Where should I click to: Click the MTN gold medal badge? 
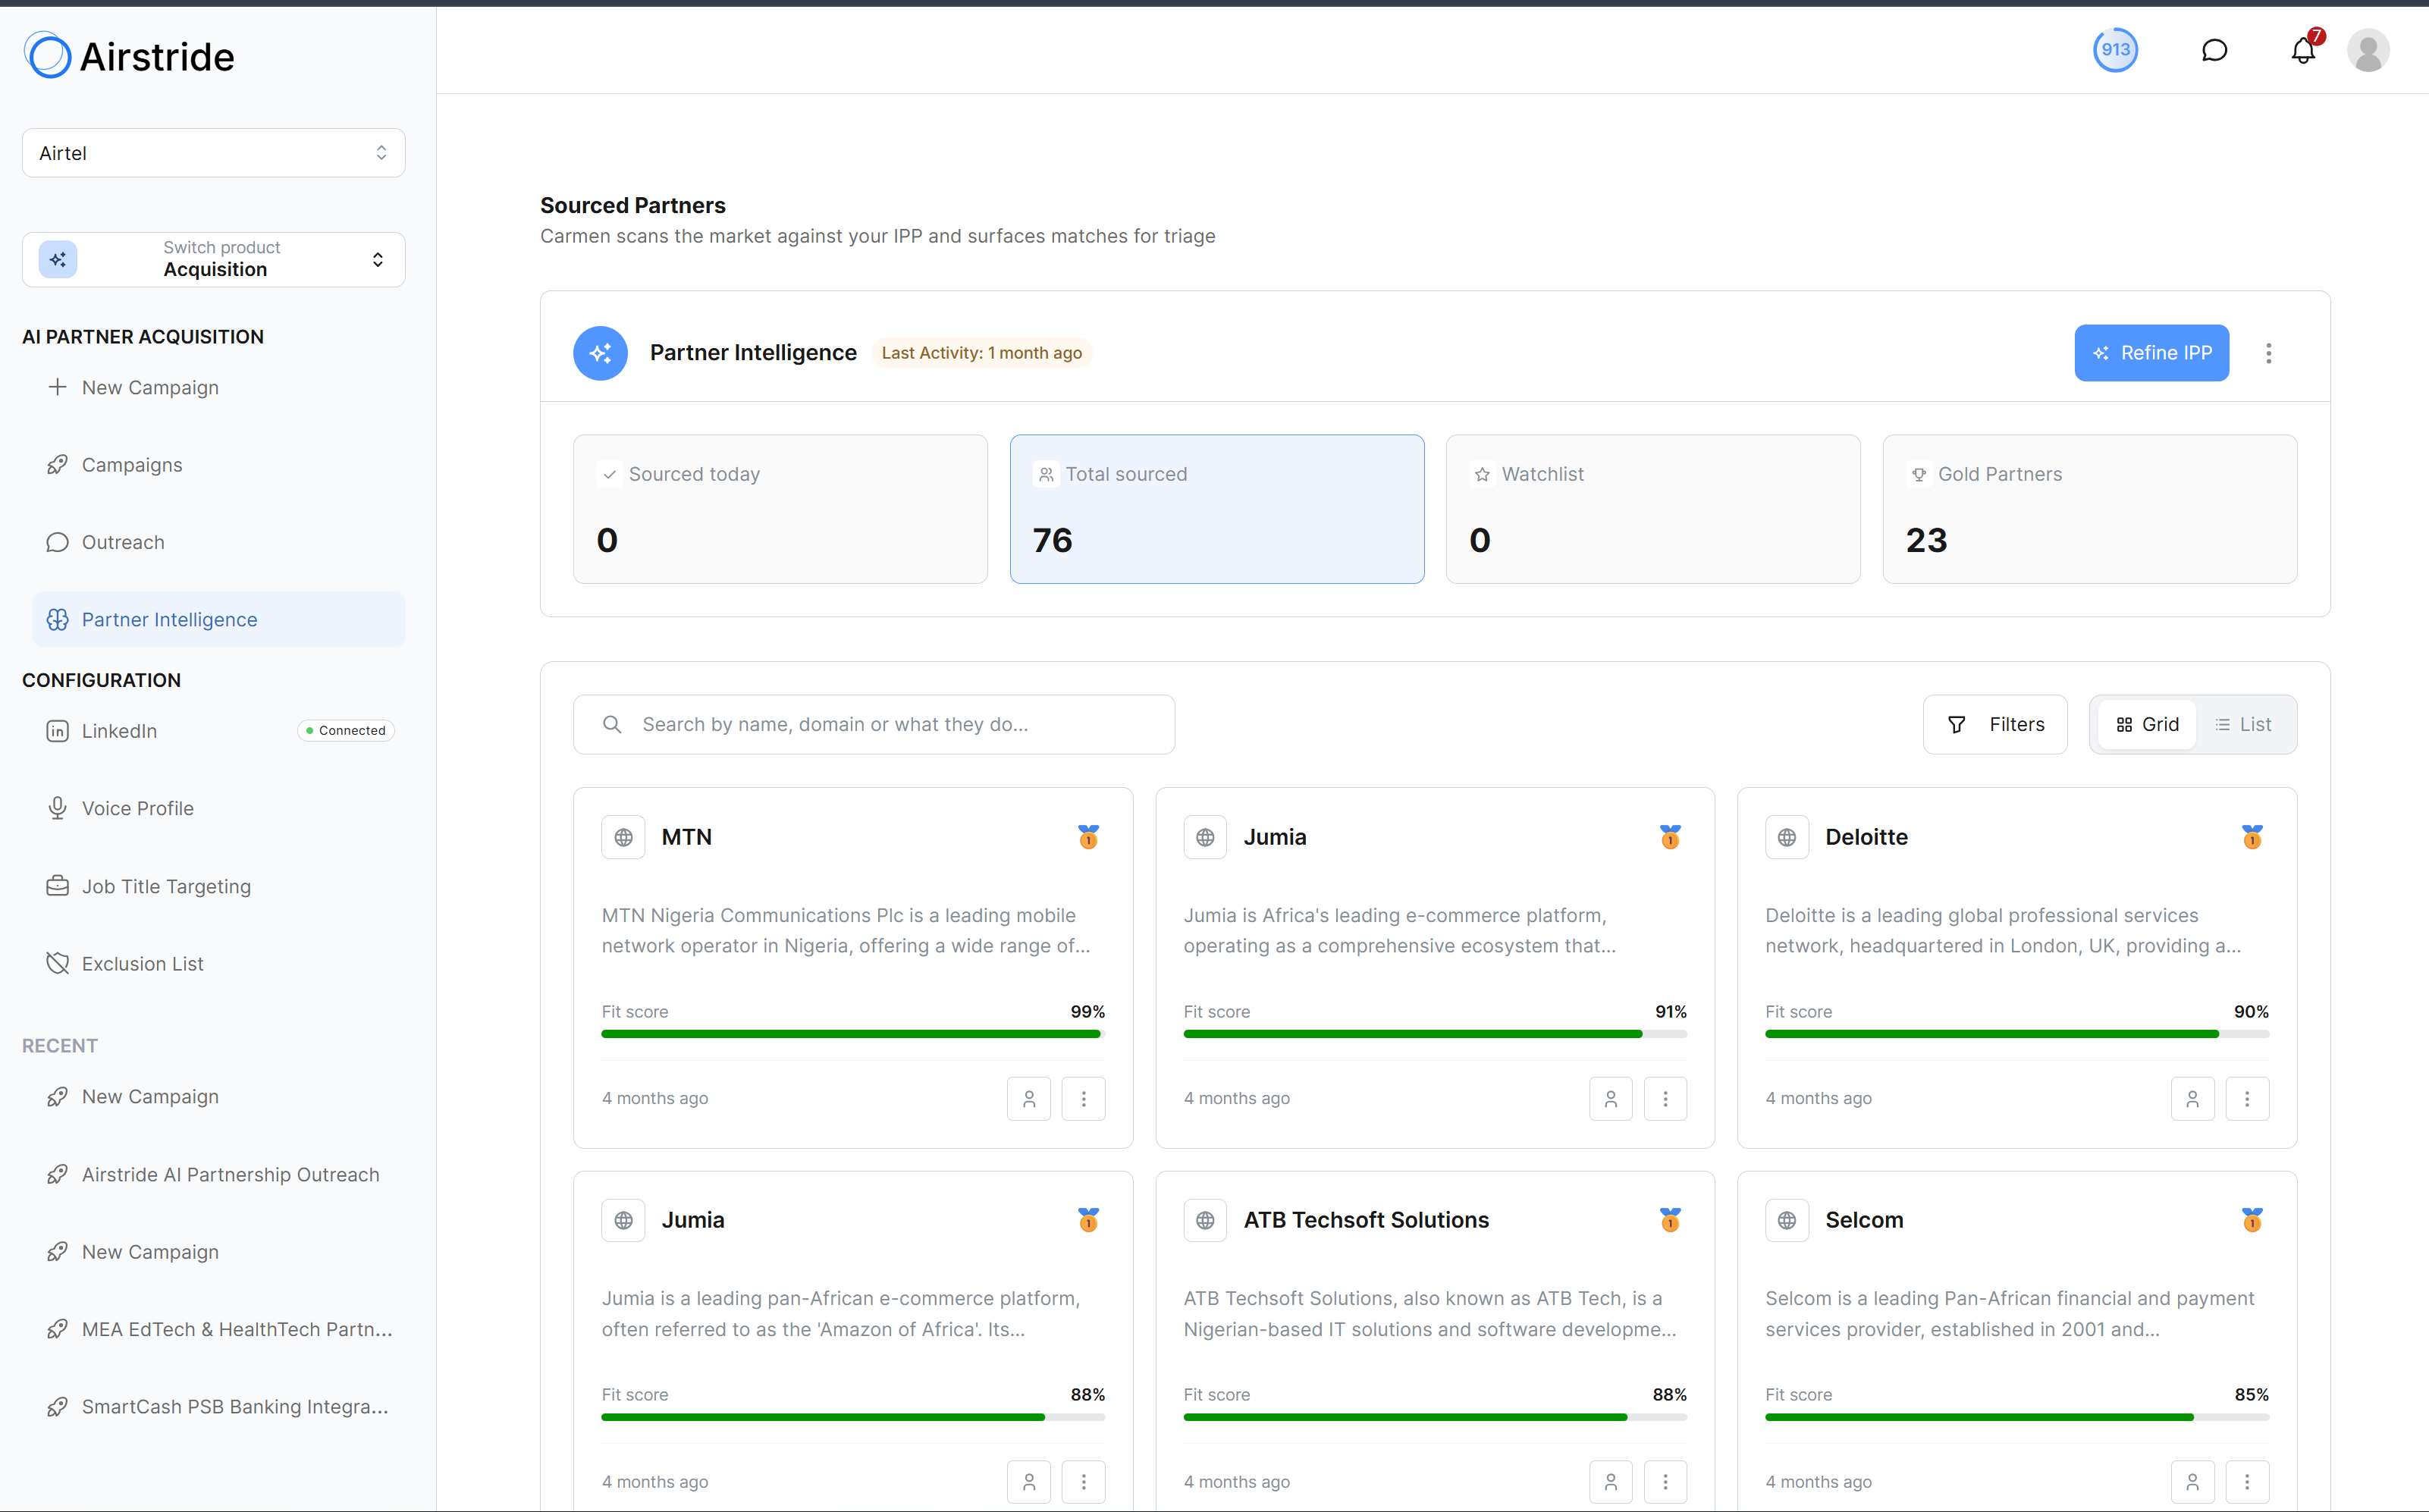pos(1088,837)
